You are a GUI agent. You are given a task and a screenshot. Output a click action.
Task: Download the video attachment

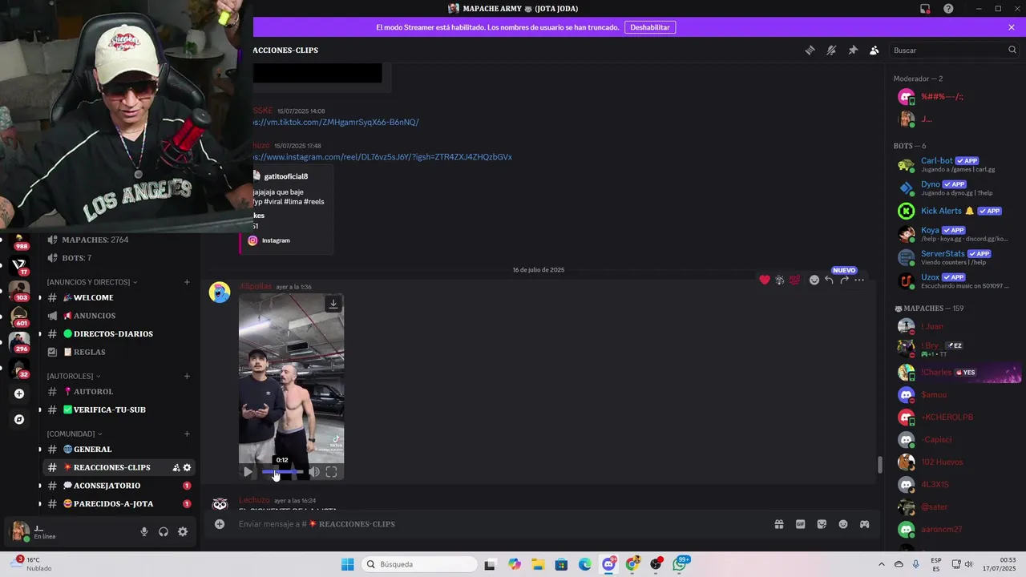click(333, 304)
